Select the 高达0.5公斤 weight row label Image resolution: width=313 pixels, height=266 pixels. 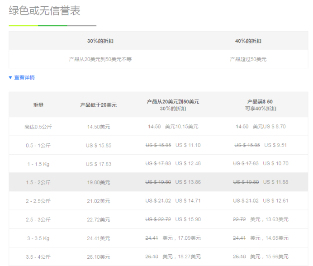pyautogui.click(x=38, y=127)
